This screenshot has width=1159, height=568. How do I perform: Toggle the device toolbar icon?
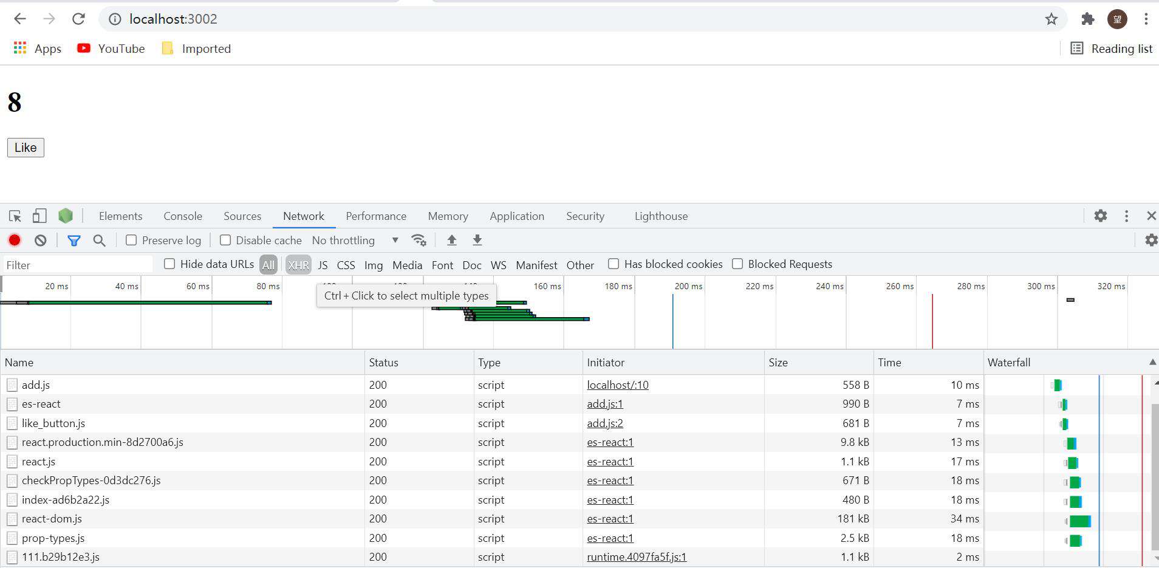39,216
